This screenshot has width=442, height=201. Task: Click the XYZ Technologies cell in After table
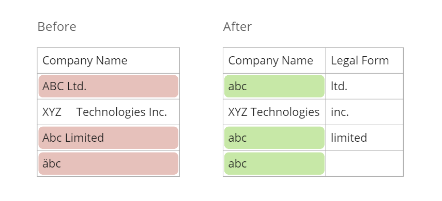click(x=275, y=112)
